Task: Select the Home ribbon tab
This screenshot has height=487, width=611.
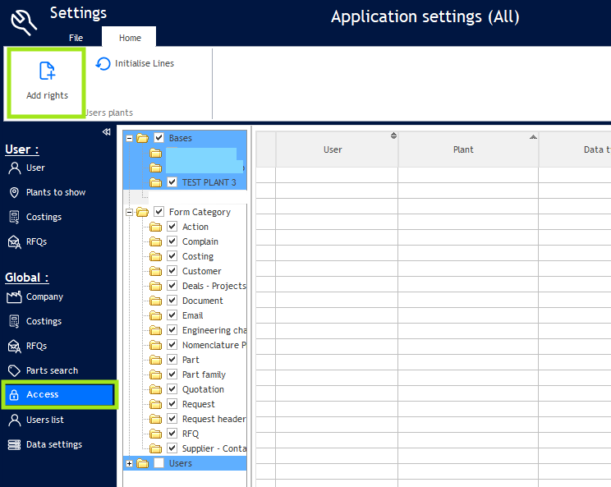Action: (x=130, y=38)
